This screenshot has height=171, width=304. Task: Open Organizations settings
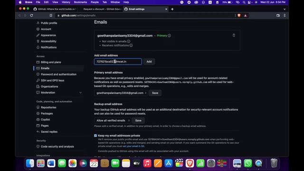click(49, 86)
